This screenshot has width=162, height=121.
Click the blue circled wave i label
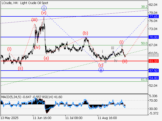coord(44,8)
